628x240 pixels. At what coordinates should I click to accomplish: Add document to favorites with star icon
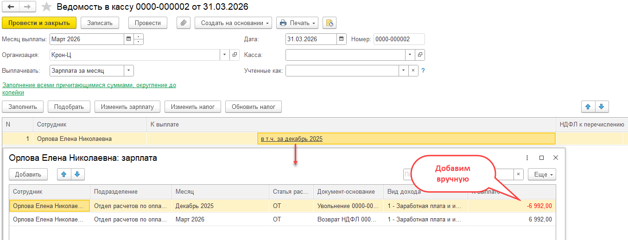tap(46, 7)
